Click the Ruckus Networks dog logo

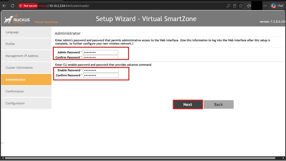[x=17, y=19]
